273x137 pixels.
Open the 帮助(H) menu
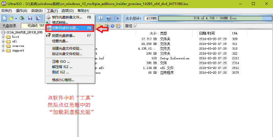(83, 11)
